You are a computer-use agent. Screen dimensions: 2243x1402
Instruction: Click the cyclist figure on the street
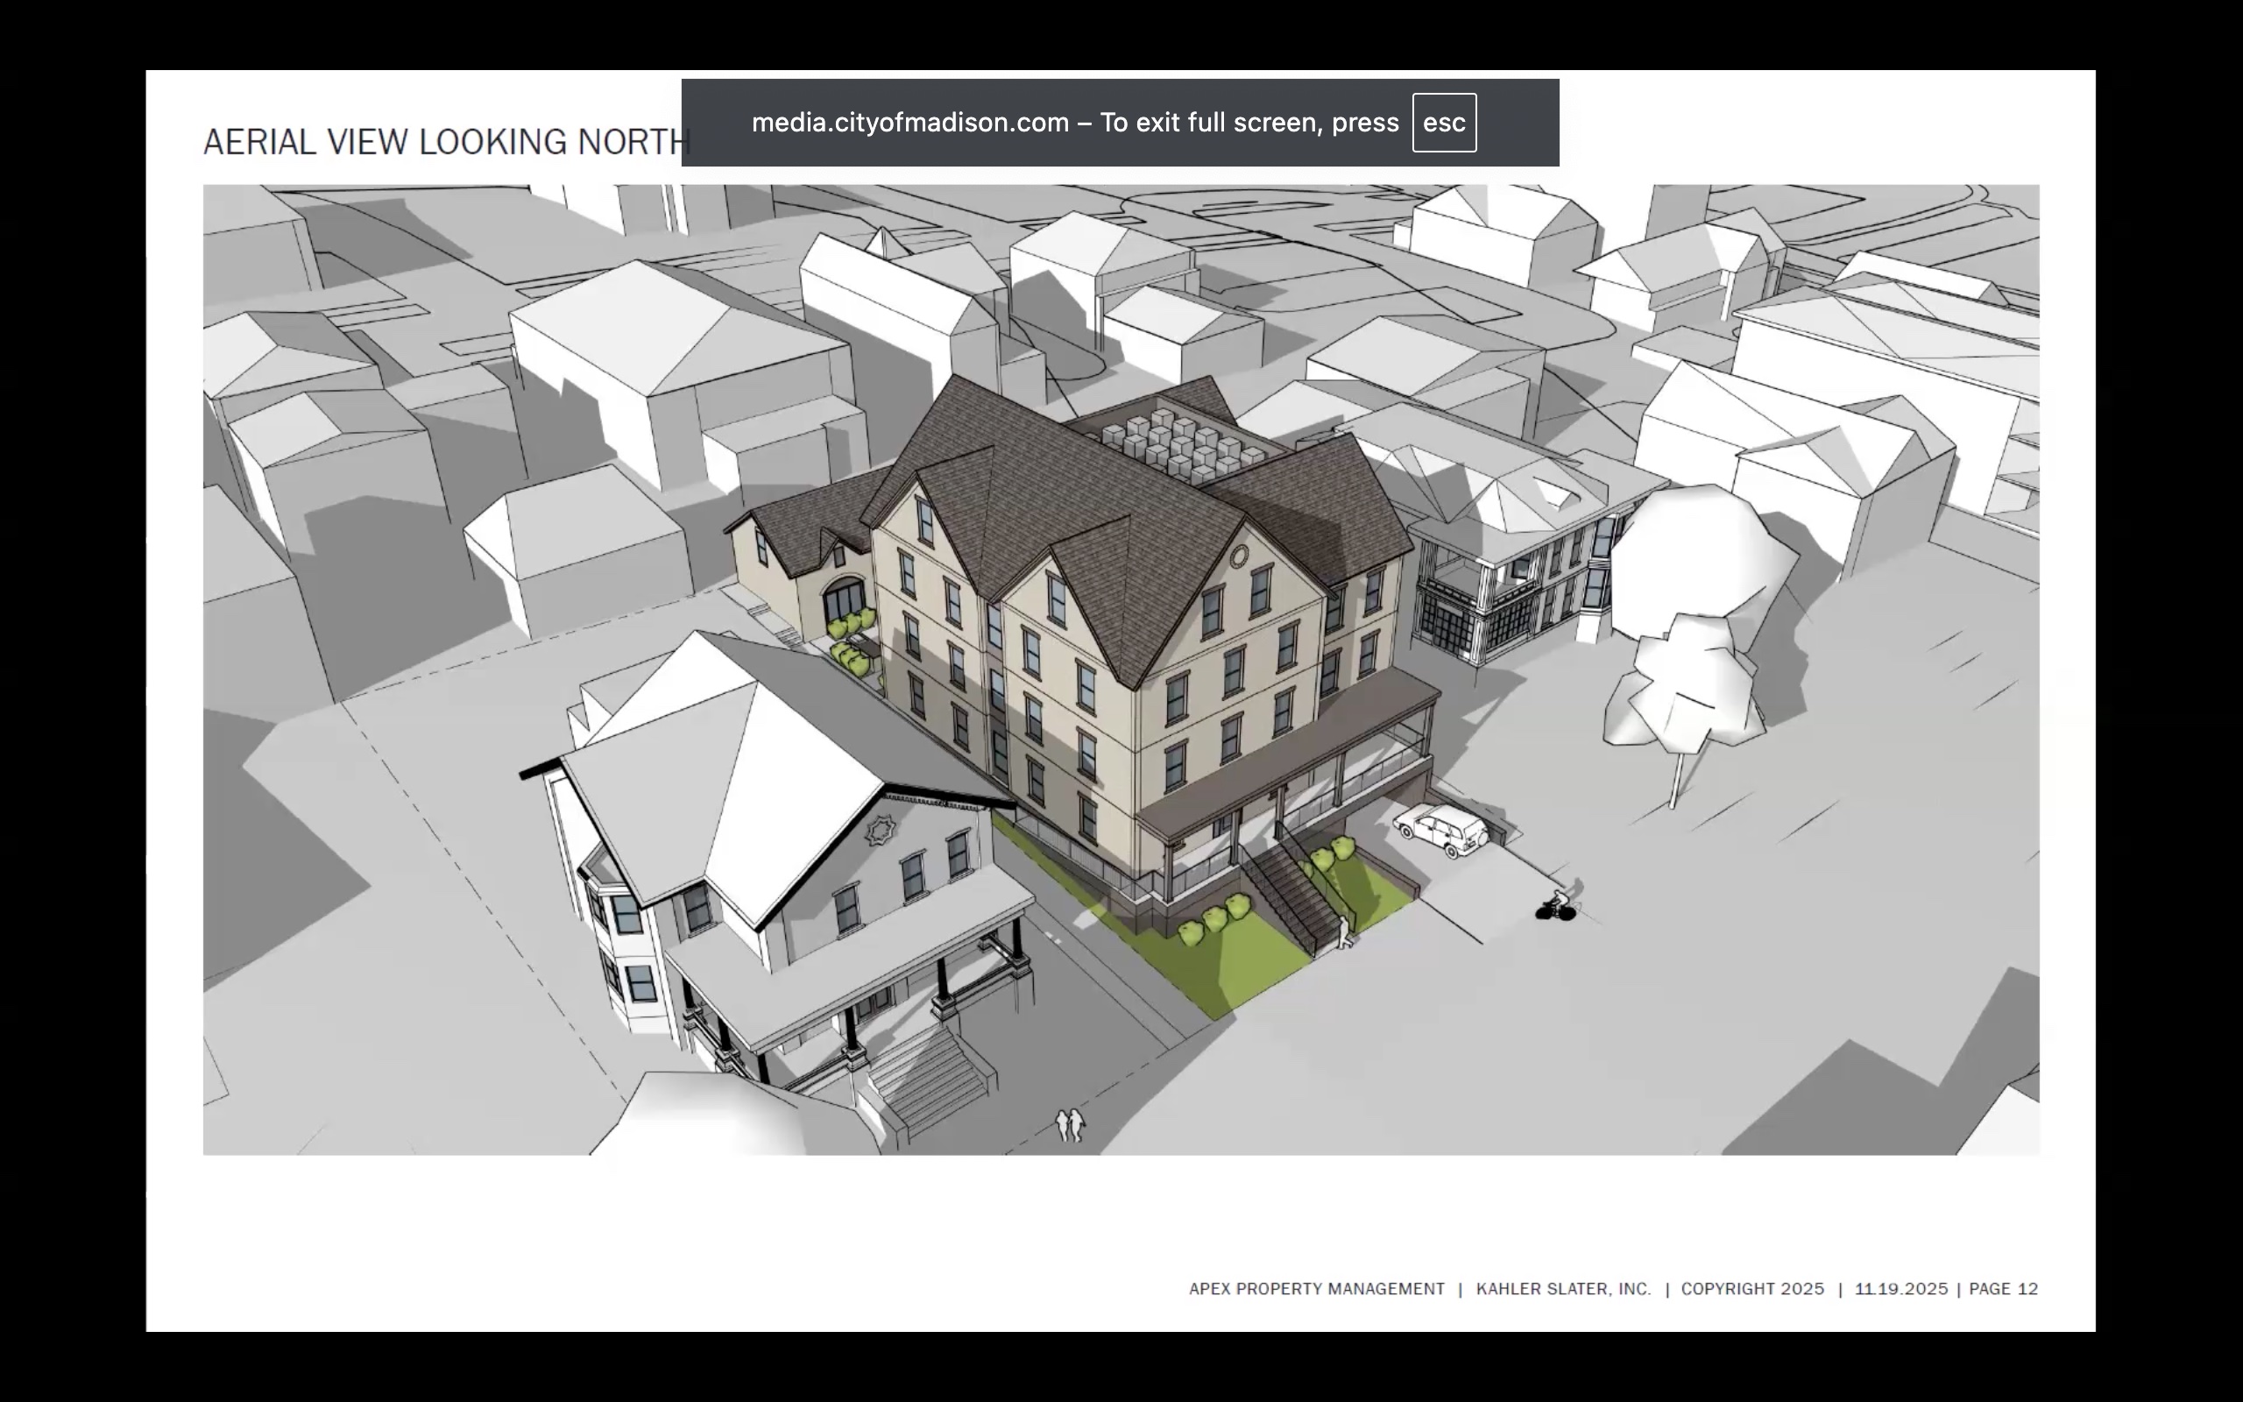pyautogui.click(x=1556, y=907)
